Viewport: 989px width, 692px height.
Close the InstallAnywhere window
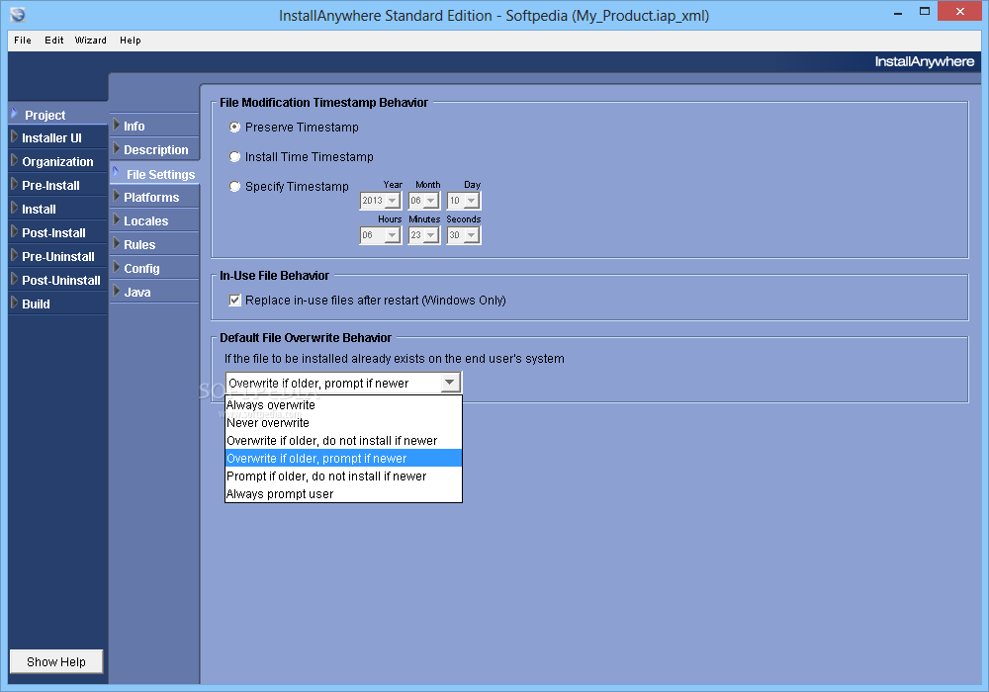pos(960,11)
